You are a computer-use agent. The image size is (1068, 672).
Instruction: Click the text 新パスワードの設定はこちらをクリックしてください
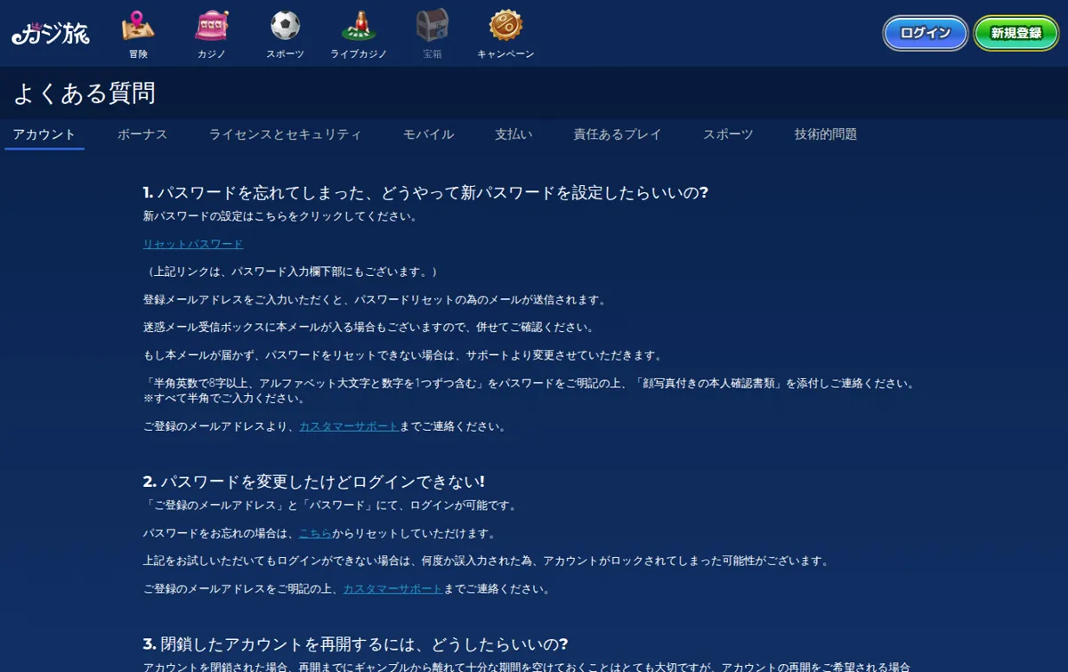coord(280,216)
